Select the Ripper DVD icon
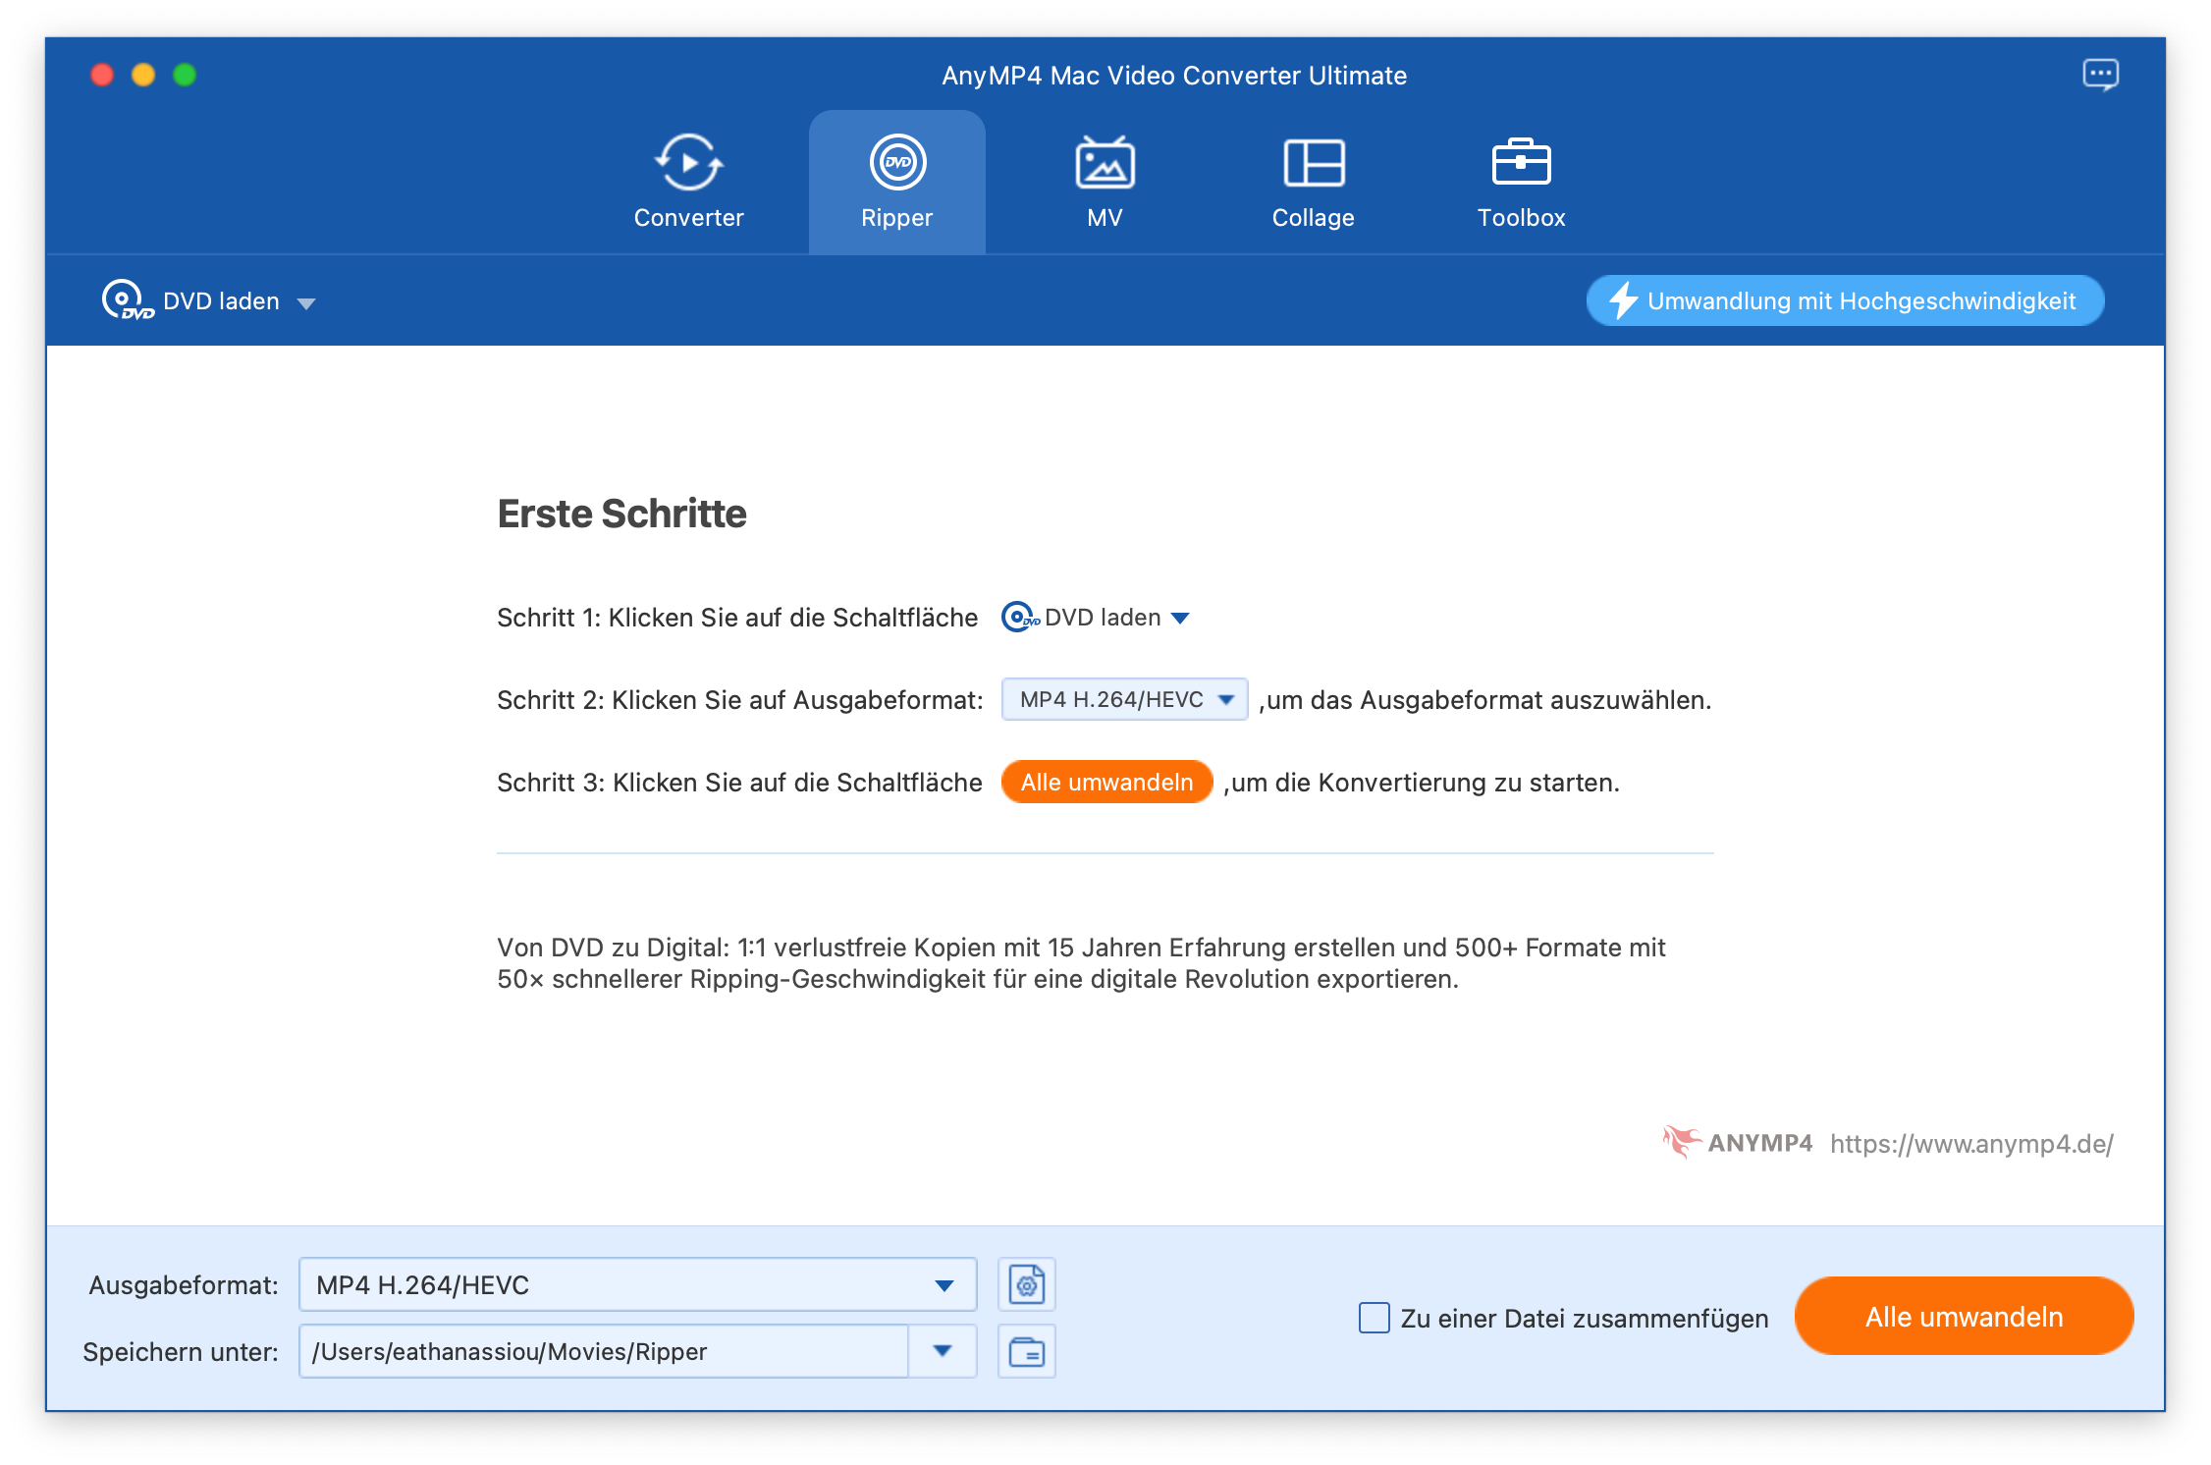 [897, 163]
